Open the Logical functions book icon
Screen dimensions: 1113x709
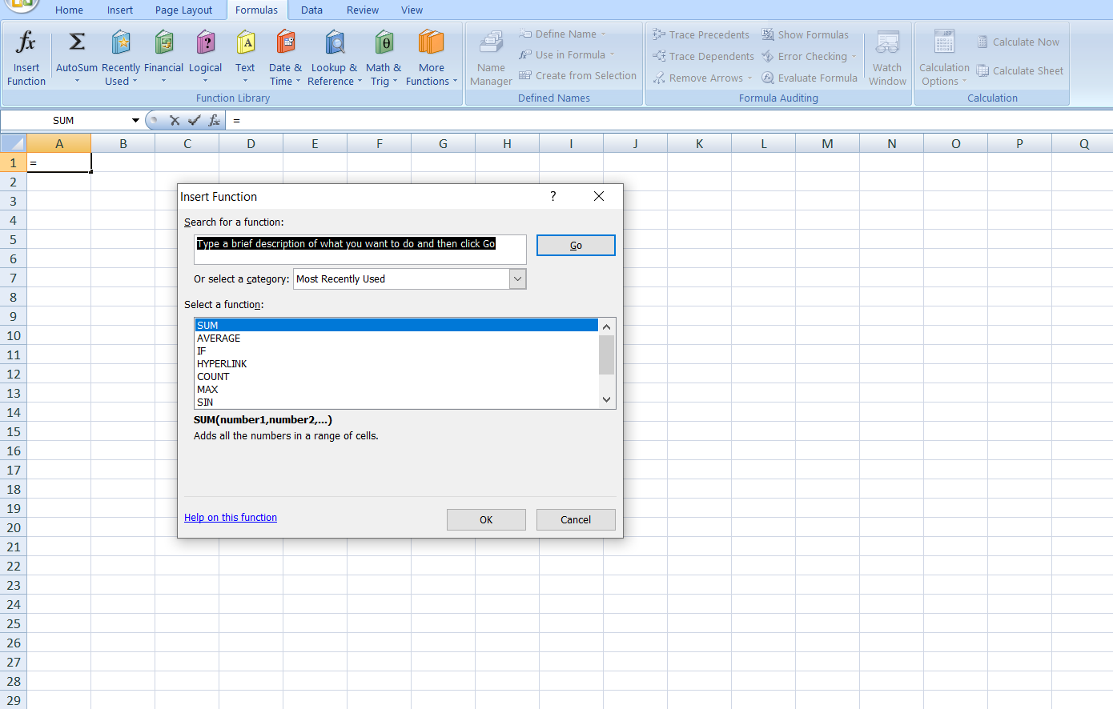(206, 42)
